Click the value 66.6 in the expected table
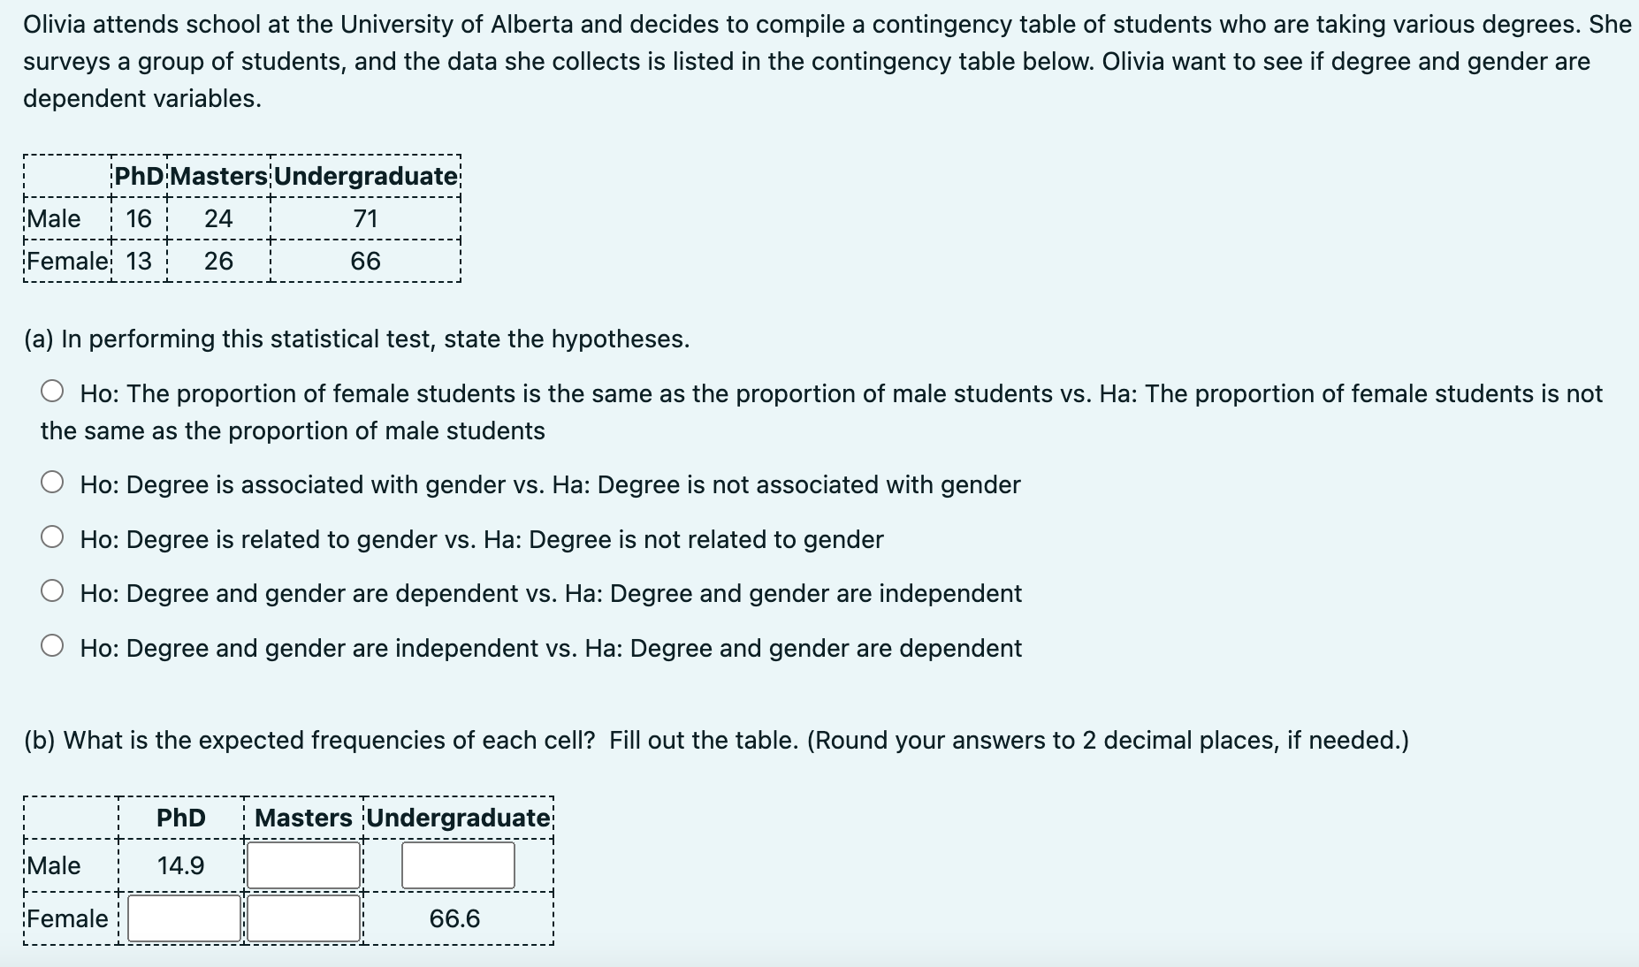The height and width of the screenshot is (967, 1639). coord(456,918)
